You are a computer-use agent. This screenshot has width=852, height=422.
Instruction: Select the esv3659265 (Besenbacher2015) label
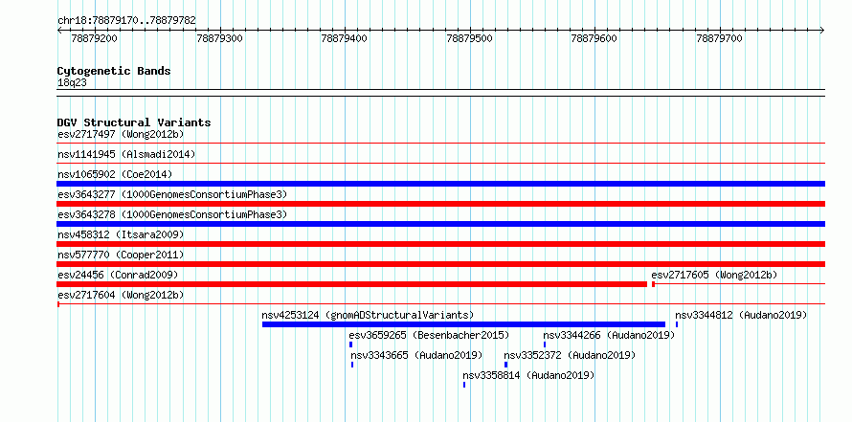tap(429, 335)
